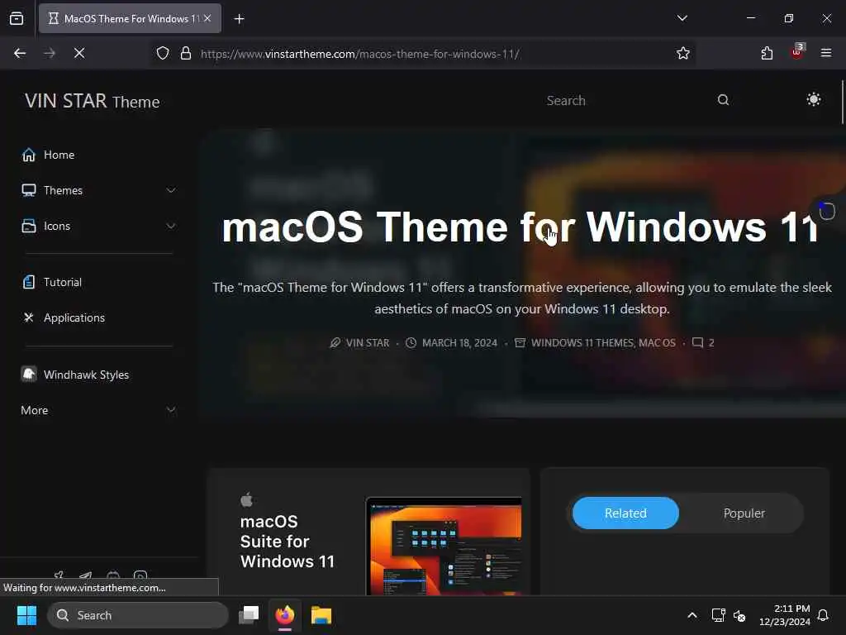Bookmark this page with the star
This screenshot has width=846, height=635.
(x=683, y=54)
